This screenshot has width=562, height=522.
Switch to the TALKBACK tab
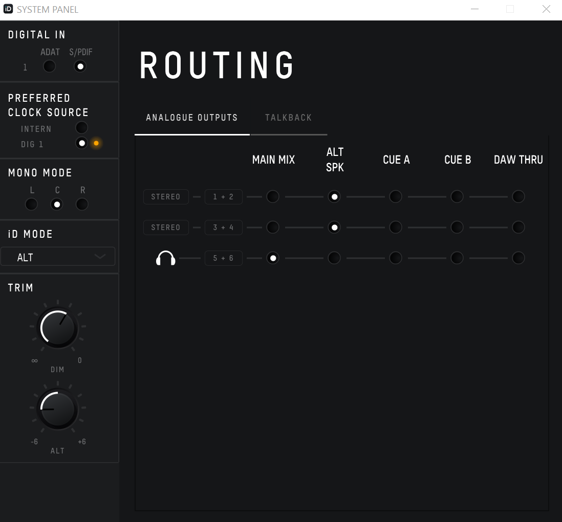coord(289,118)
